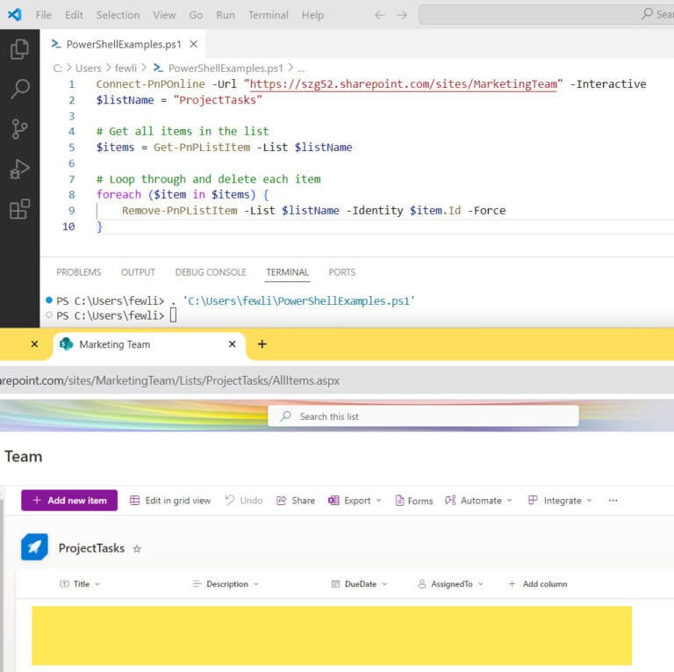Viewport: 674px width, 672px height.
Task: Open a new browser tab
Action: [x=262, y=343]
